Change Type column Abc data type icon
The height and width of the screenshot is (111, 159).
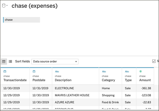(x=127, y=71)
